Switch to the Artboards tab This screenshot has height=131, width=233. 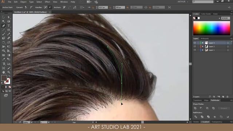pyautogui.click(x=205, y=39)
